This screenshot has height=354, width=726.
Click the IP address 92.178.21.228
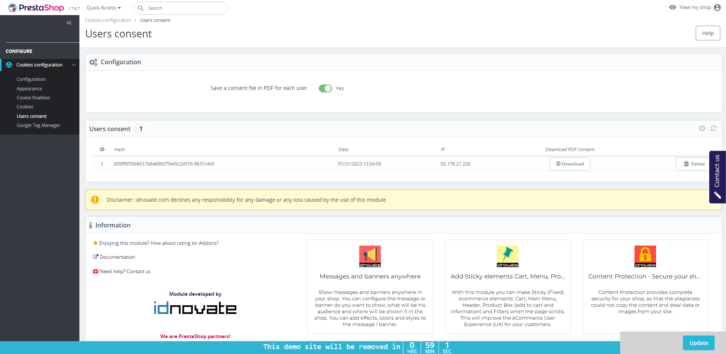click(455, 164)
